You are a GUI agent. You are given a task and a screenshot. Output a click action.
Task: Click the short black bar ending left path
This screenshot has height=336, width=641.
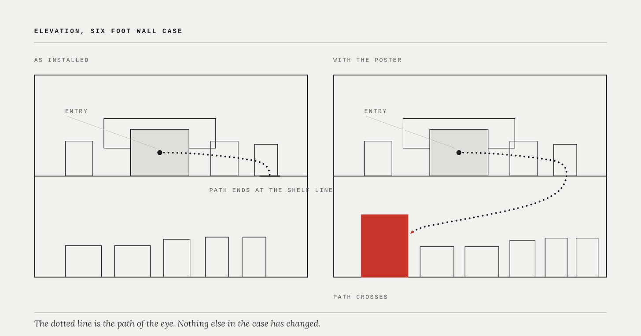(269, 176)
